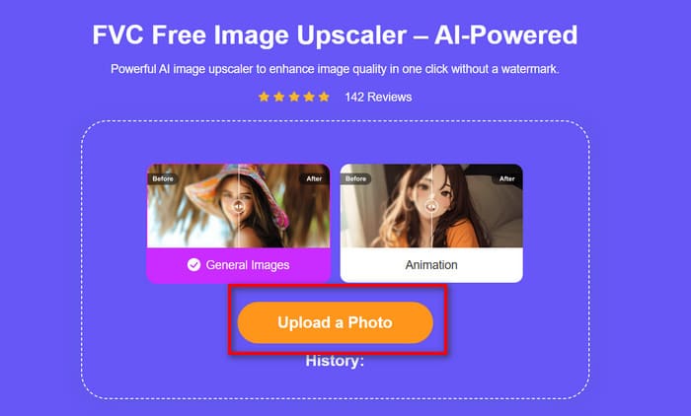Select the General Images mode label
The height and width of the screenshot is (416, 691).
coord(248,265)
